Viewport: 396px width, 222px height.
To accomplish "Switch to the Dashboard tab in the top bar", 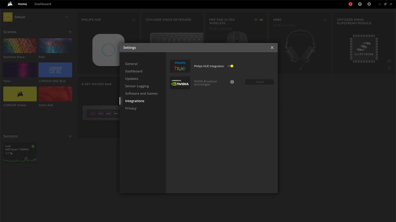I will [x=43, y=4].
